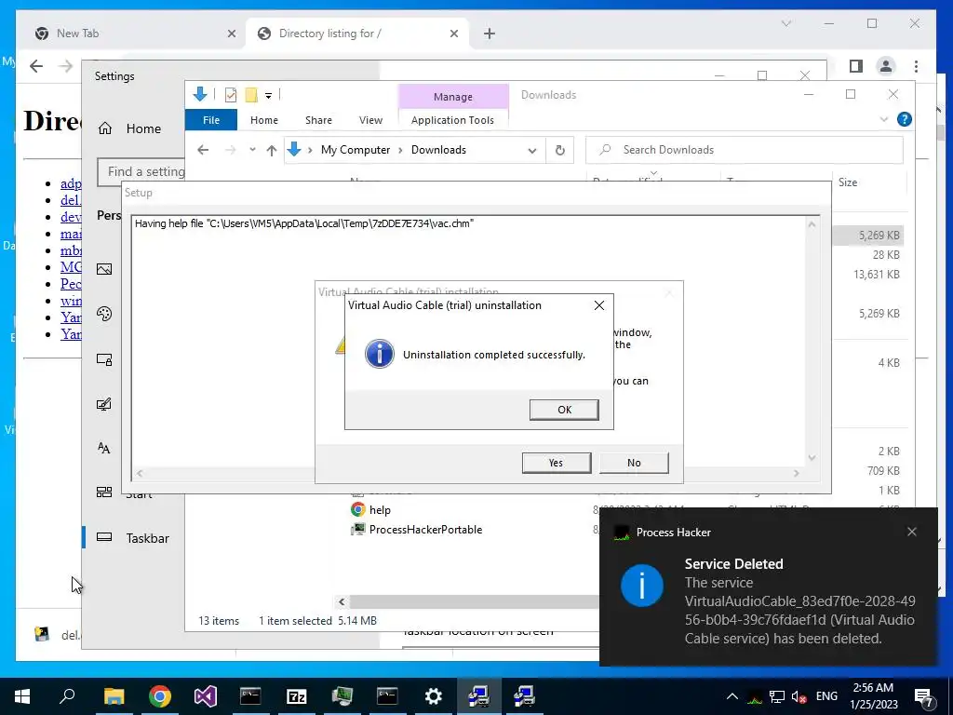
Task: Close the Directory listing browser tab
Action: [453, 34]
